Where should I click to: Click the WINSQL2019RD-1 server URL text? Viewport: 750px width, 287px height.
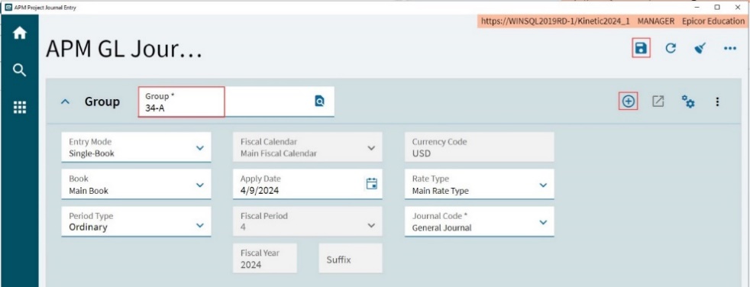tap(555, 21)
